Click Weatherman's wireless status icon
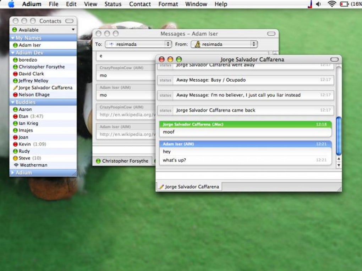Viewport: 362px width, 271px height. coord(16,165)
